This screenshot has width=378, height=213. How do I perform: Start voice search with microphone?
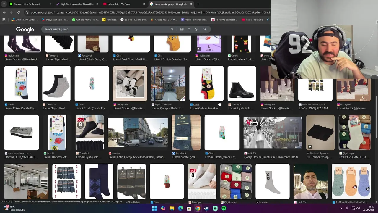(x=189, y=29)
